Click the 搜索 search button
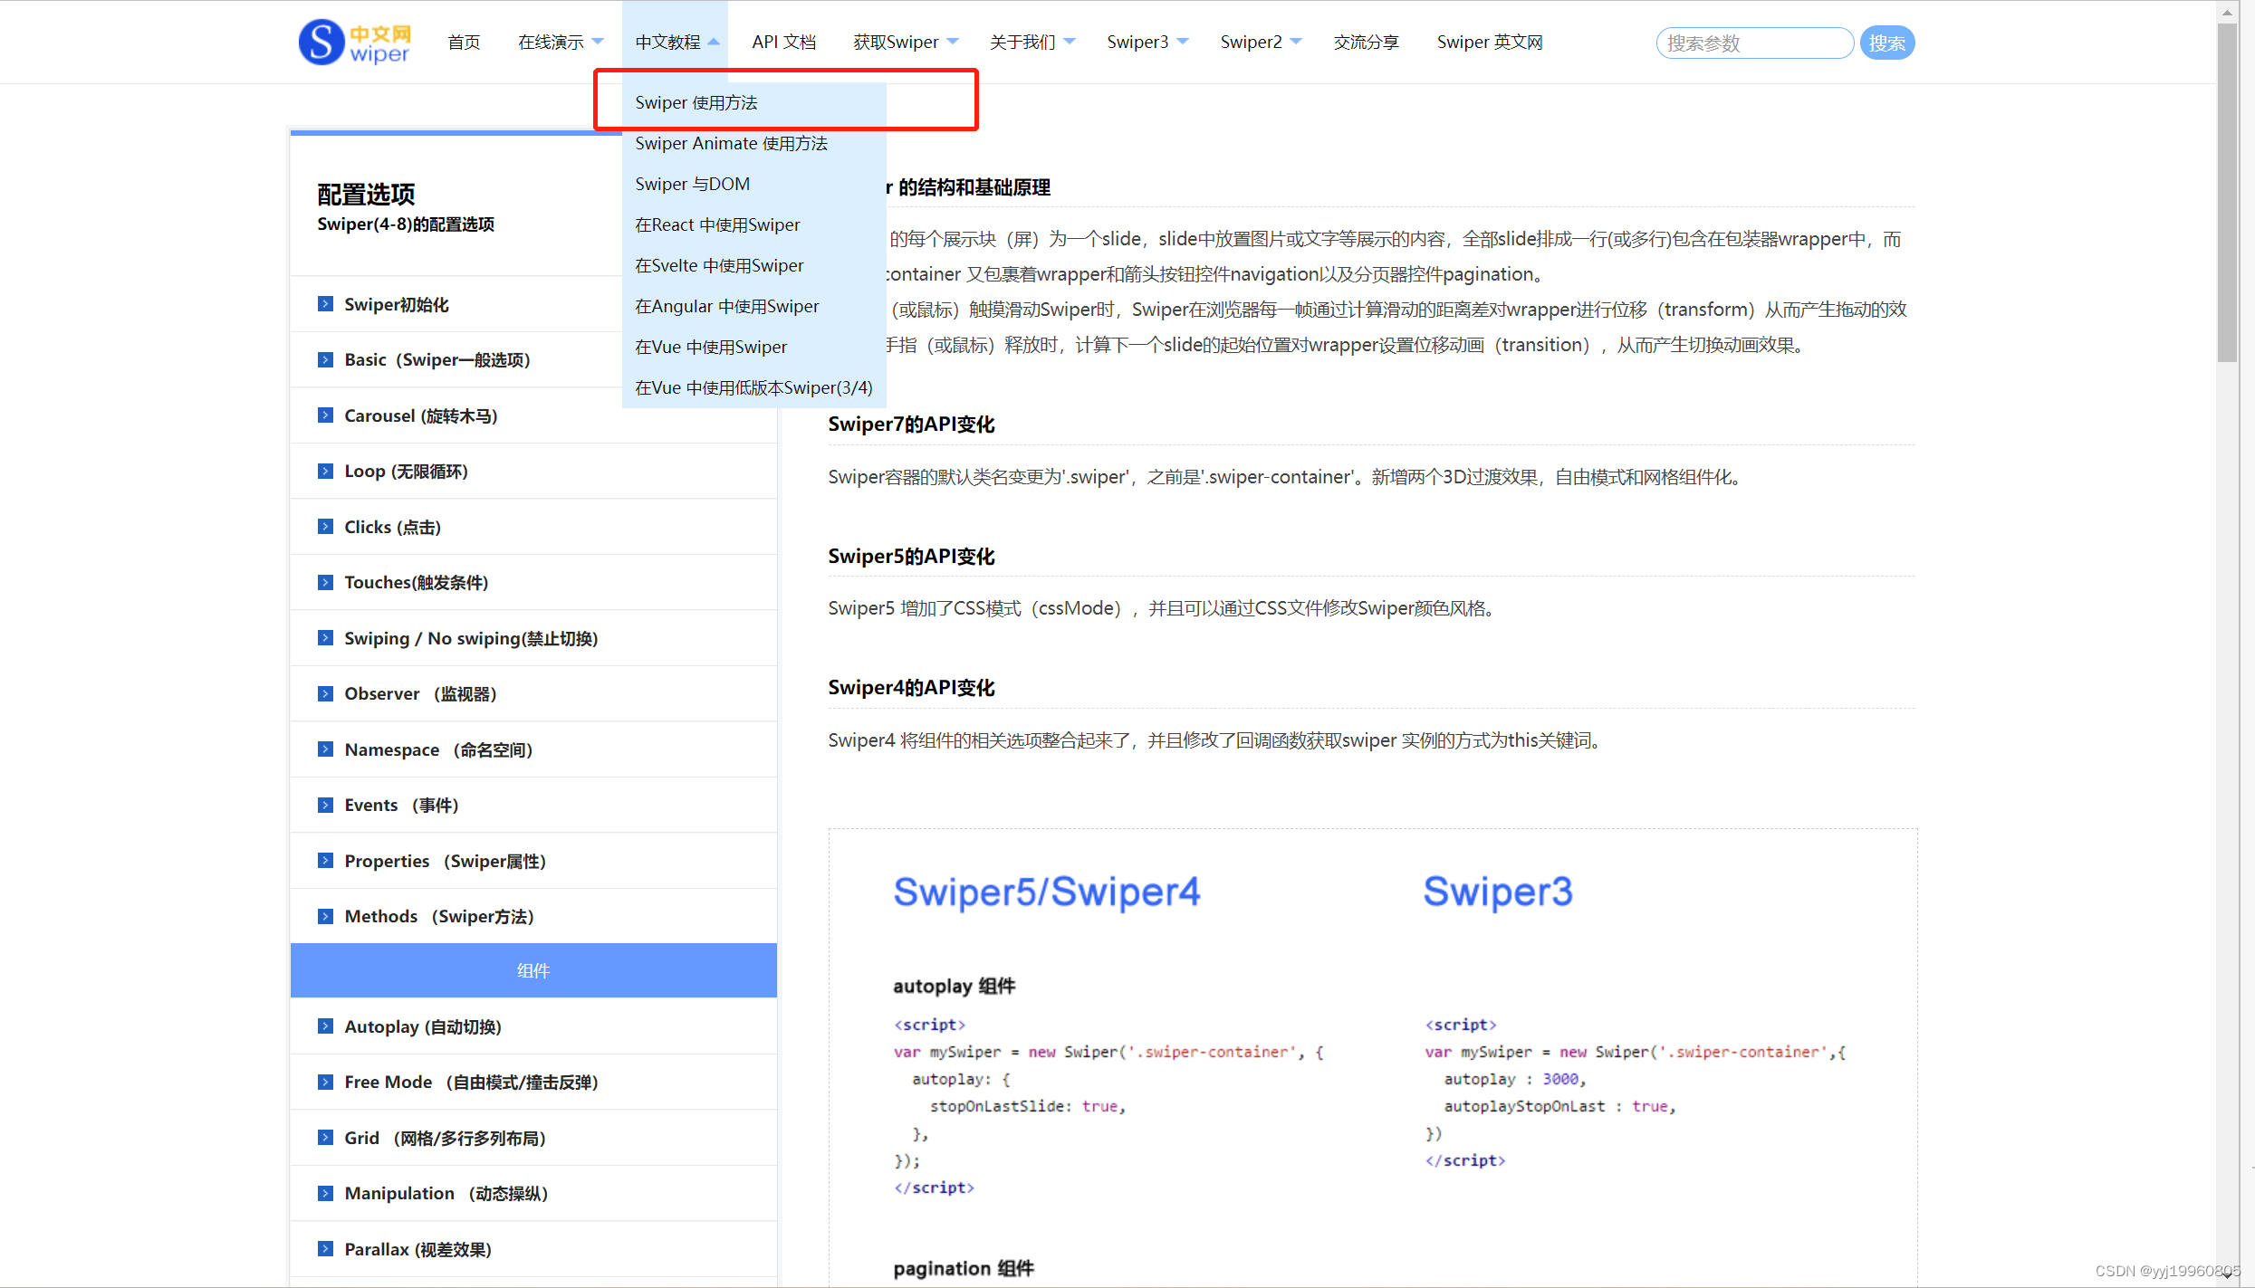2255x1288 pixels. [1887, 42]
